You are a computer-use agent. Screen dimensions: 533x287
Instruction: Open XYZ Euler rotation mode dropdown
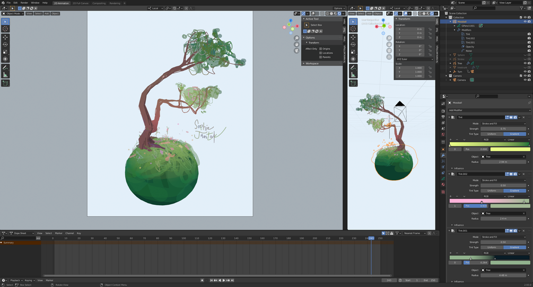(414, 59)
